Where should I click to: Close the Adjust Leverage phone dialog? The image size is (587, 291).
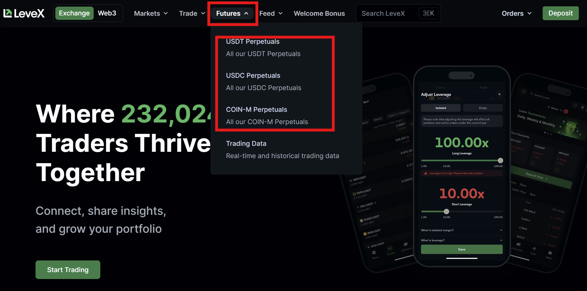click(499, 94)
